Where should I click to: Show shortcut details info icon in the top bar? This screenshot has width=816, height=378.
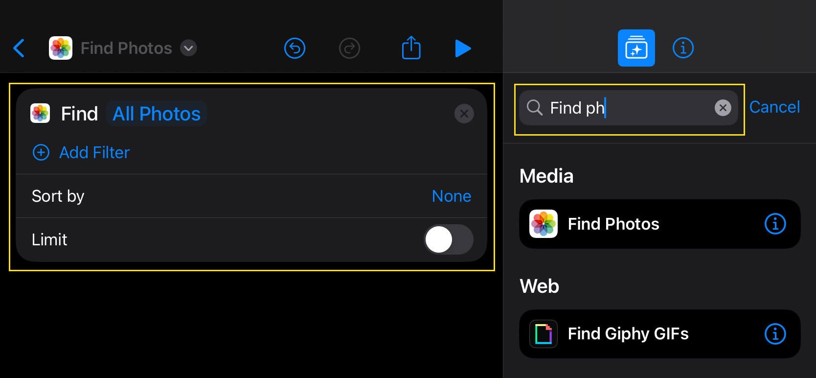[x=683, y=48]
